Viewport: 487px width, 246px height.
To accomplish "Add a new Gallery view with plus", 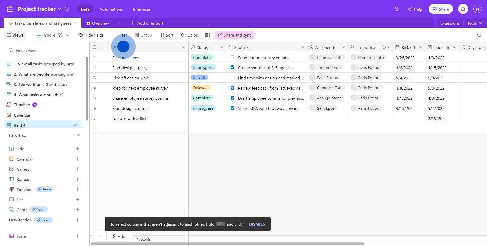I will tap(78, 169).
